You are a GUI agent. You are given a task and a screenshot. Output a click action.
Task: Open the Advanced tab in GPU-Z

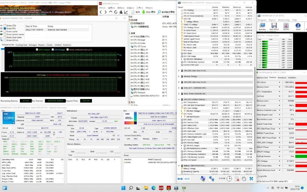pos(282,77)
